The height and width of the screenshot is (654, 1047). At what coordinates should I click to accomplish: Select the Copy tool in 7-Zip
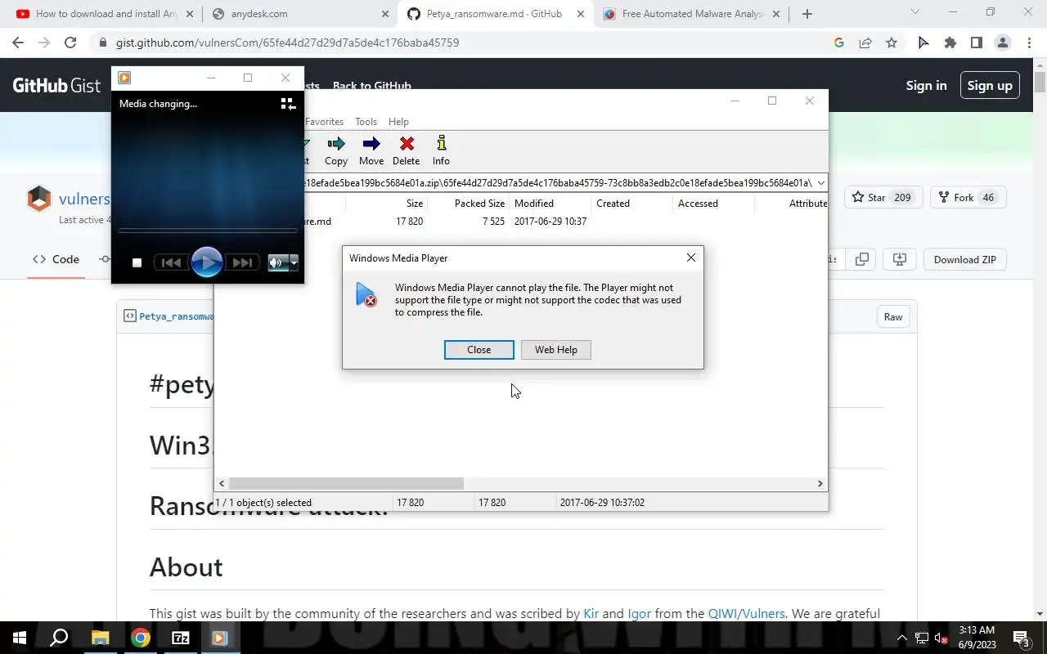click(x=336, y=151)
